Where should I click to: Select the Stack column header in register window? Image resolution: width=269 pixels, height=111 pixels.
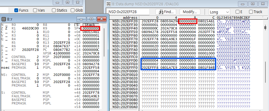pyautogui.click(x=91, y=25)
